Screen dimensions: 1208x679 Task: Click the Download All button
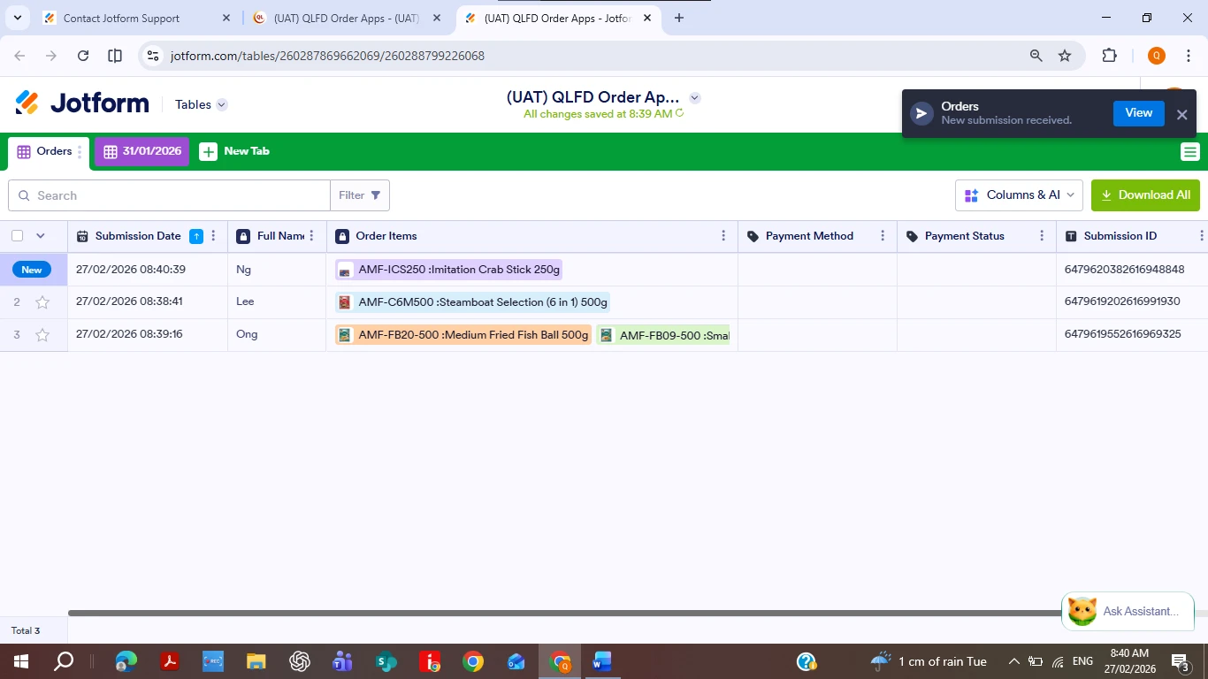[x=1145, y=195]
